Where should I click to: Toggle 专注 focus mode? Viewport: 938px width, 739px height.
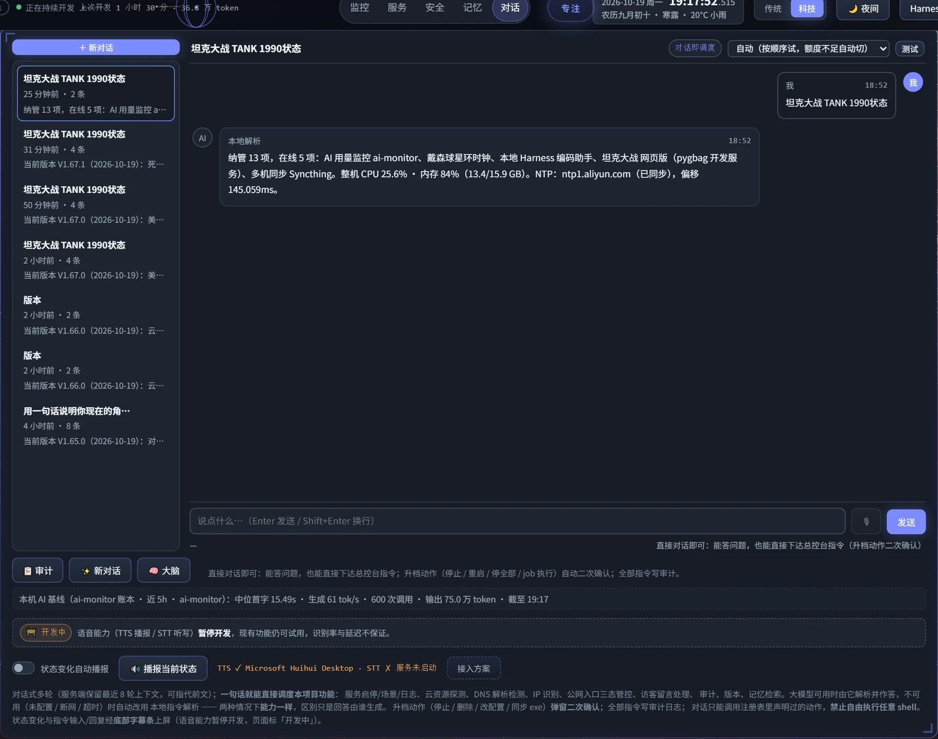[570, 8]
